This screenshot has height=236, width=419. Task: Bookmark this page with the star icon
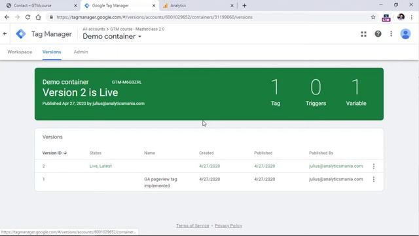(373, 17)
